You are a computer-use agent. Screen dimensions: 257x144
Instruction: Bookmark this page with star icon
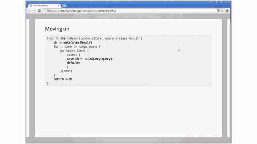click(222, 11)
